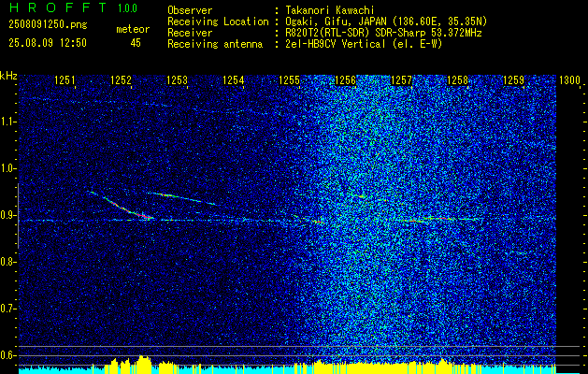Click receiver text R820T2(RTL-SDR) SDR-Sharp 53.372MHz
588x374 pixels.
[x=383, y=33]
